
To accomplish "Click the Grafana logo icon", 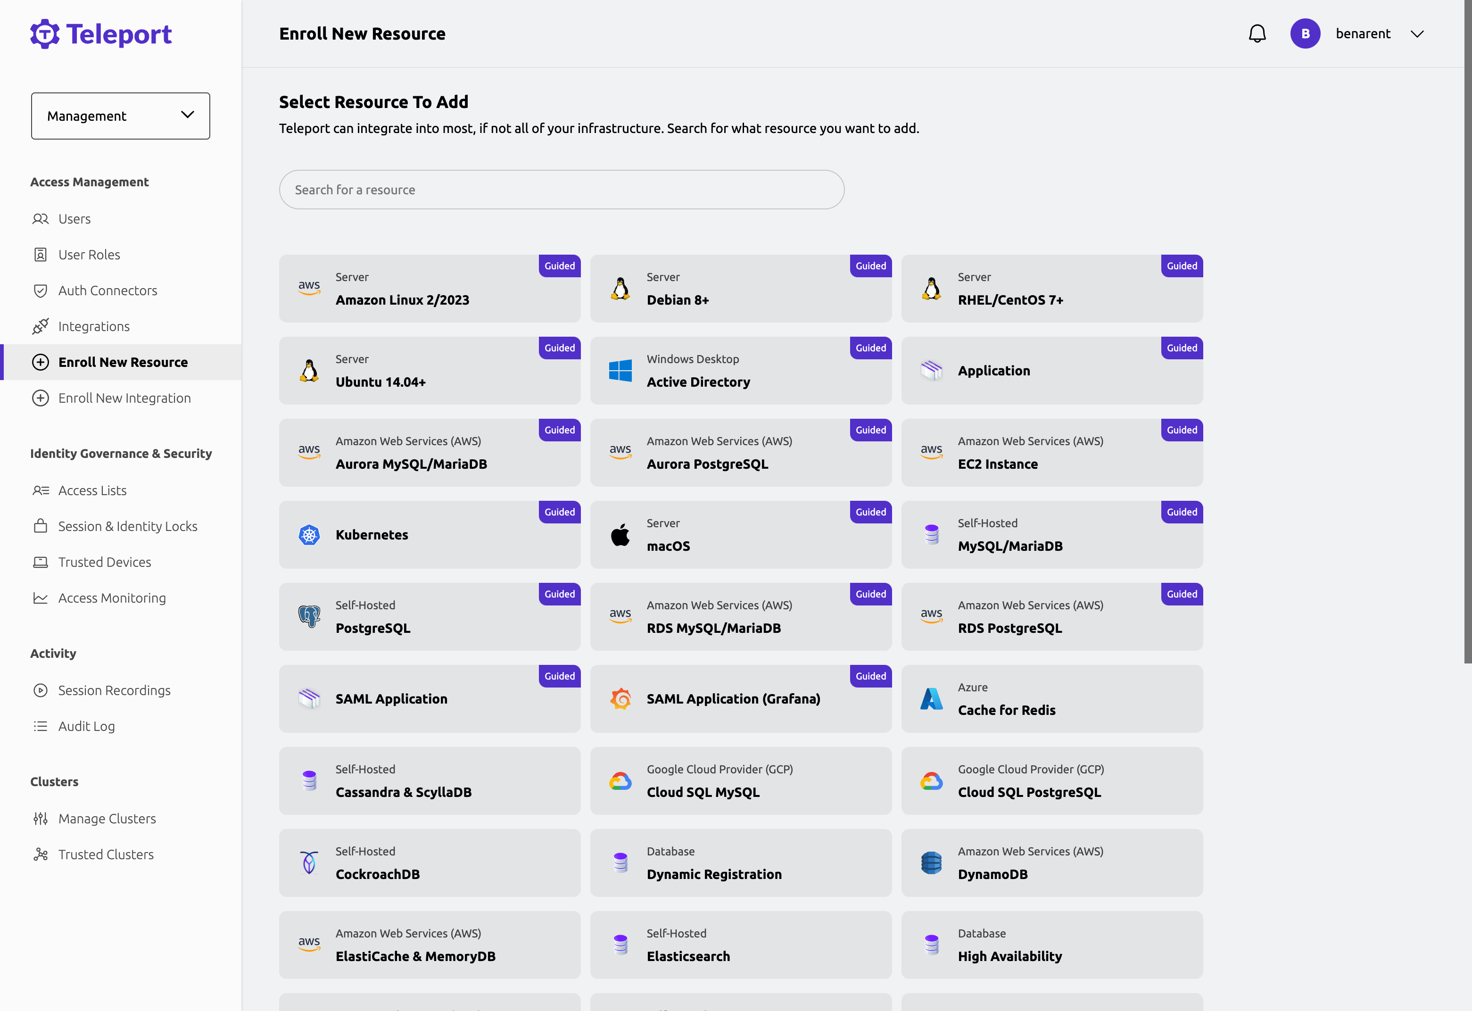I will (x=620, y=699).
